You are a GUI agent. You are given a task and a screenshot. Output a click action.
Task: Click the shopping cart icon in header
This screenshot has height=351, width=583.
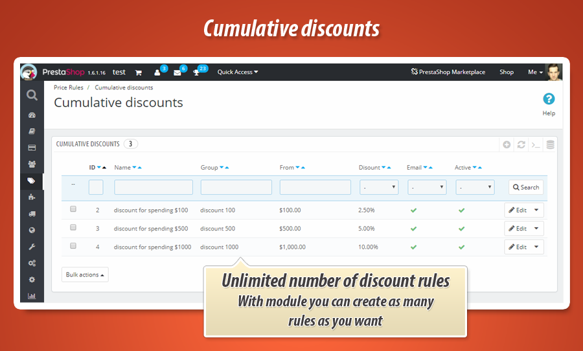138,73
